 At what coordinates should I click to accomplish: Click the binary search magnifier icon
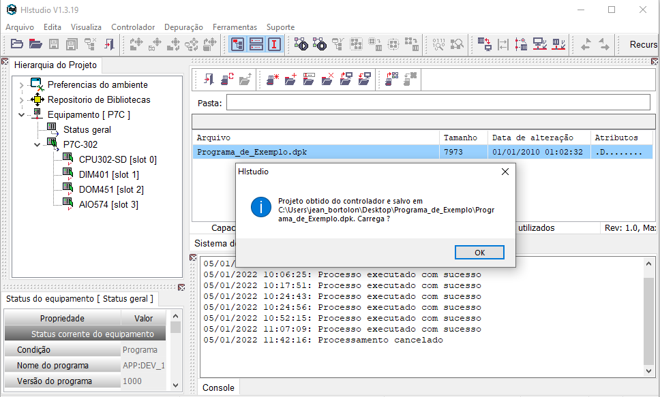click(438, 44)
